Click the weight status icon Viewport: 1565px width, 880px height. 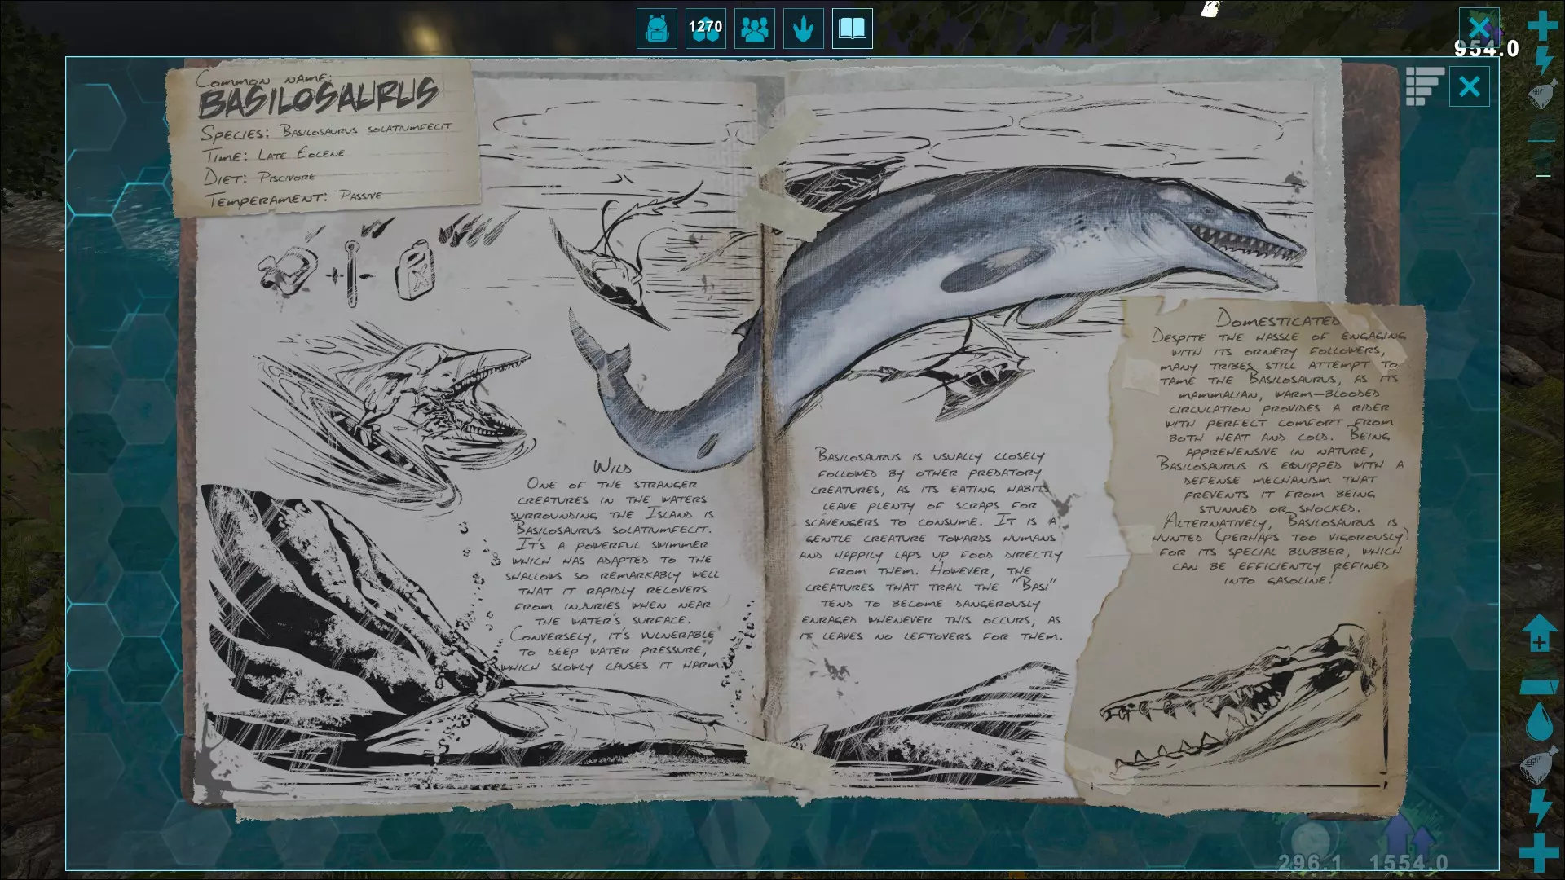(x=1539, y=686)
